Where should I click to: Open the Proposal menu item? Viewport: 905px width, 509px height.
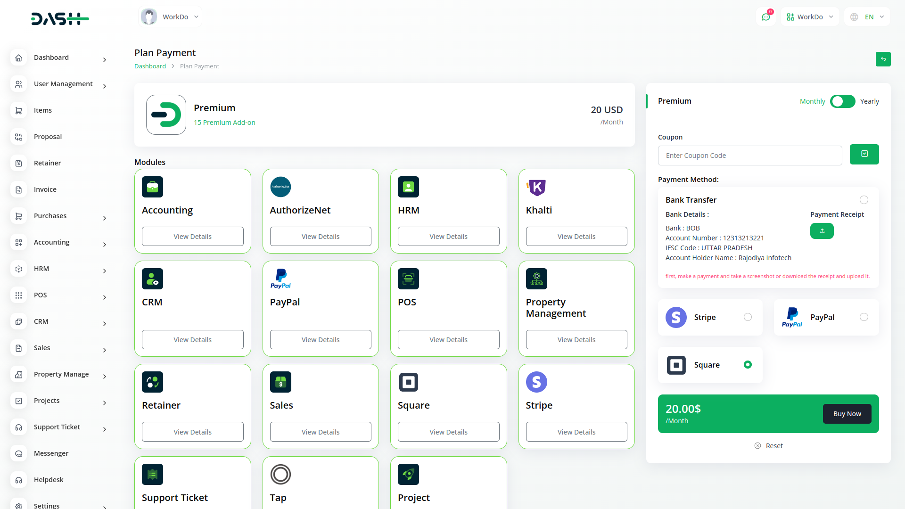(48, 137)
